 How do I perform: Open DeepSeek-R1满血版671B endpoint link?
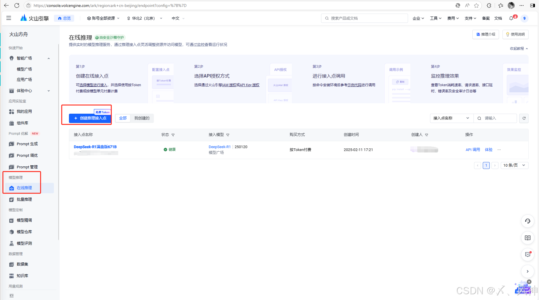tap(95, 147)
